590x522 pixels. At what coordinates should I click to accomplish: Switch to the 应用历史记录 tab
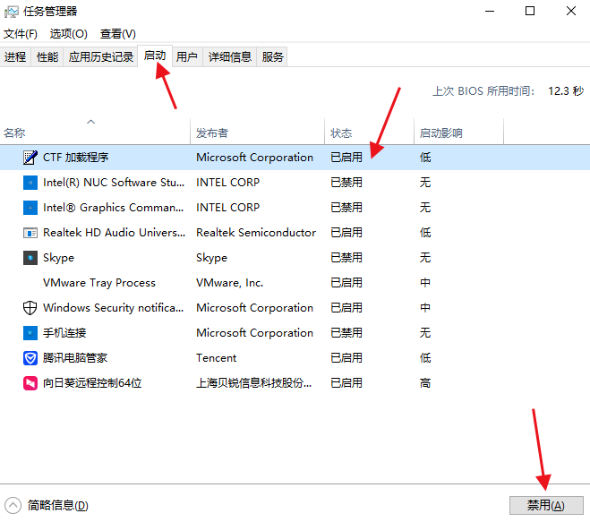(x=101, y=56)
